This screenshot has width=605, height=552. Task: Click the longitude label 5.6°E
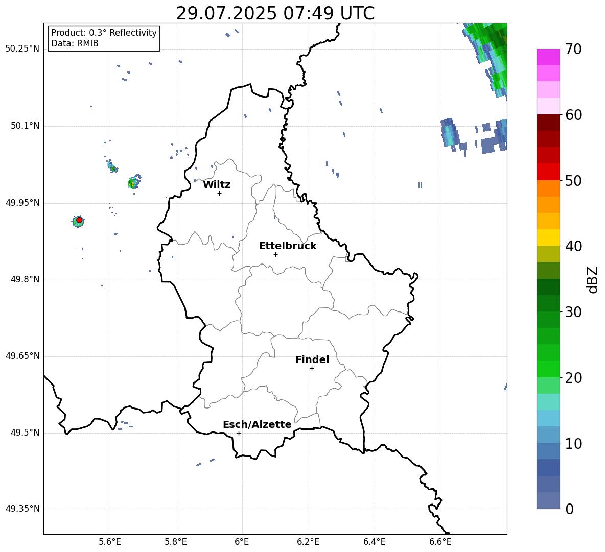click(x=109, y=542)
